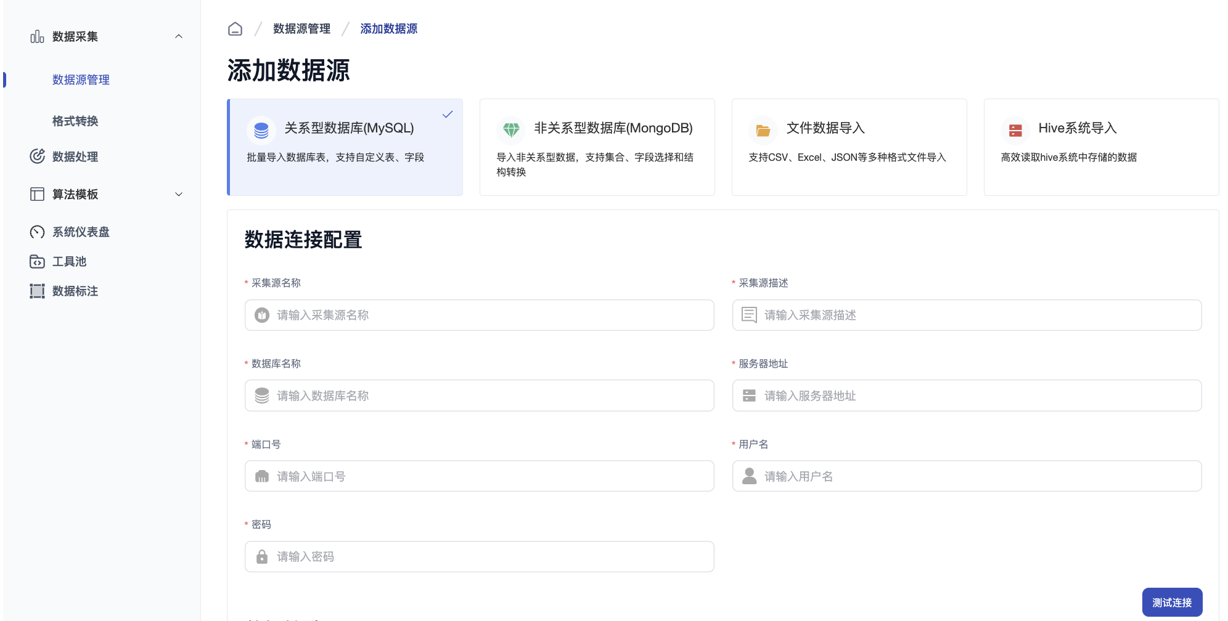
Task: Open 数据源管理 sidebar menu item
Action: coord(81,80)
